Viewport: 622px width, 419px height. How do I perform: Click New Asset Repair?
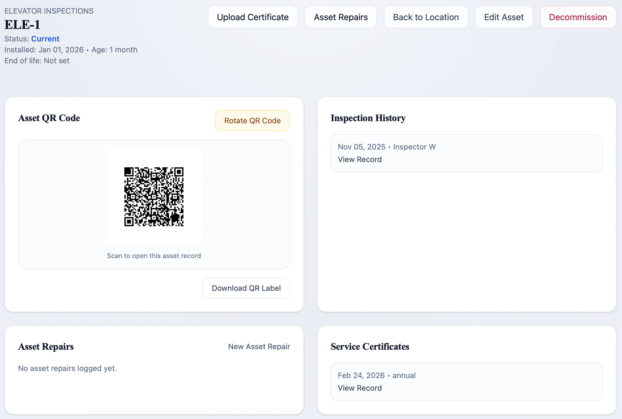click(259, 346)
